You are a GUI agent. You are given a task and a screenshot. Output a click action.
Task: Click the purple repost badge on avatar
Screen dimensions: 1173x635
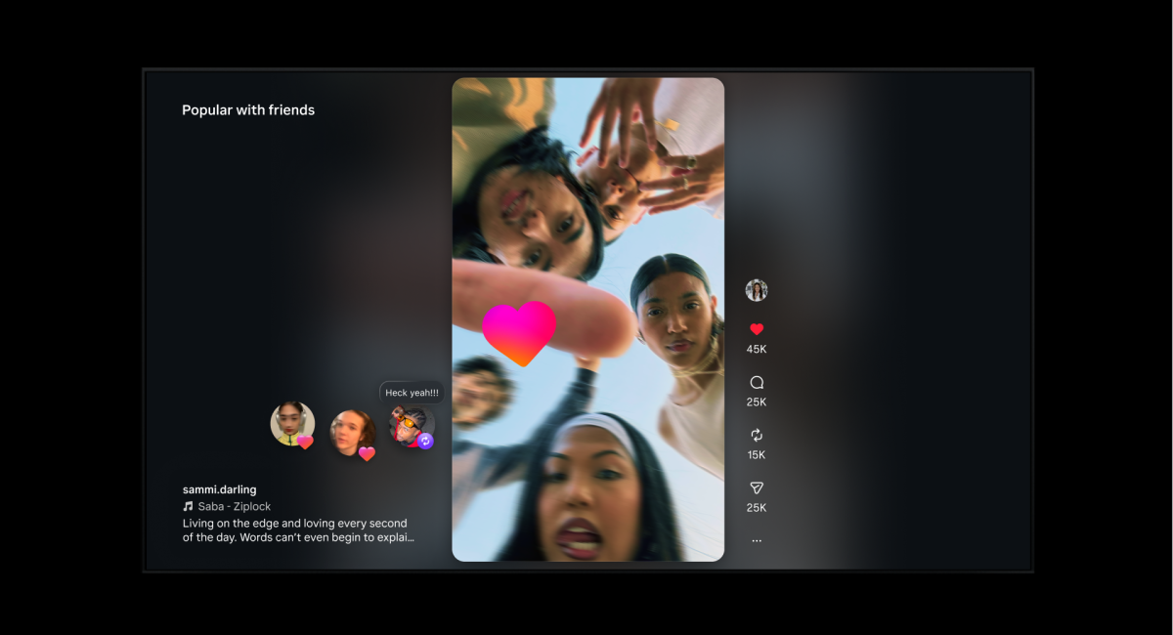tap(425, 442)
